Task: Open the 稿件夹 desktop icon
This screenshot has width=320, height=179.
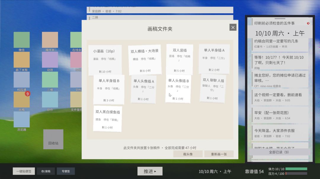Action: [50, 40]
